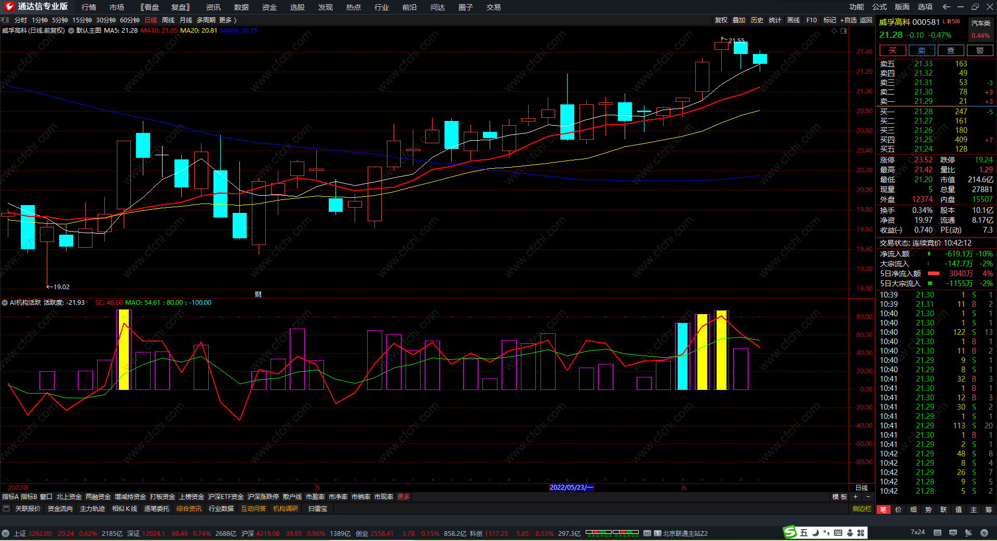Click the back arrow icon in title bar
The width and height of the screenshot is (997, 541).
[946, 7]
